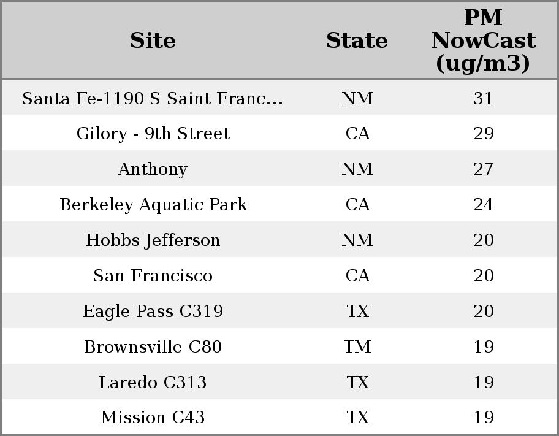Click the CA state cell for San Francisco
The width and height of the screenshot is (559, 436).
357,276
